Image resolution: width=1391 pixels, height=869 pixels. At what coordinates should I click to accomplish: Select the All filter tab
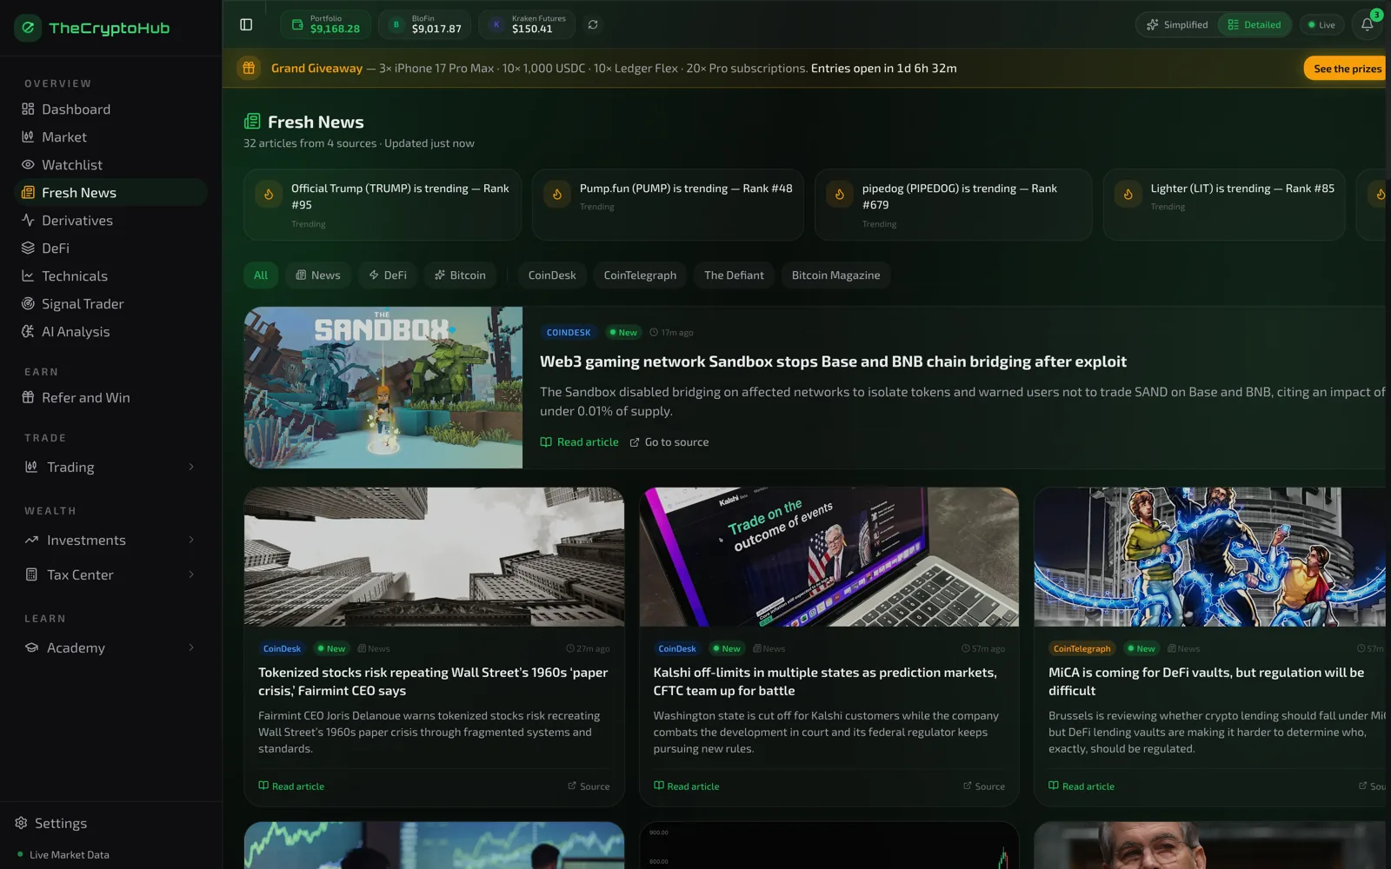click(261, 275)
